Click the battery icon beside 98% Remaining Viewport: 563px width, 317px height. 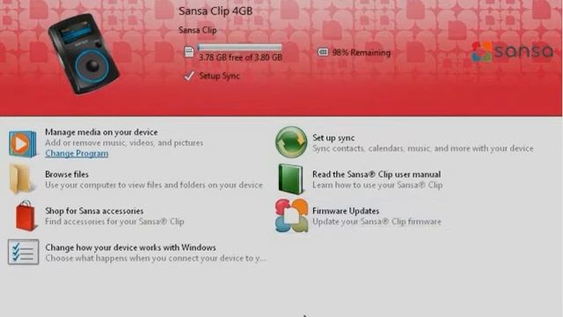pos(323,53)
